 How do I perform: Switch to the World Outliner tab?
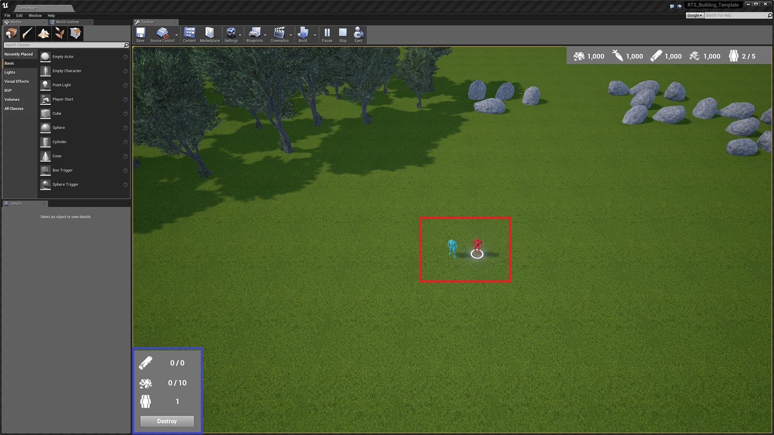(67, 22)
